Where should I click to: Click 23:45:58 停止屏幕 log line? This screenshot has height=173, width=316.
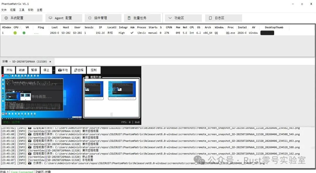(47, 157)
